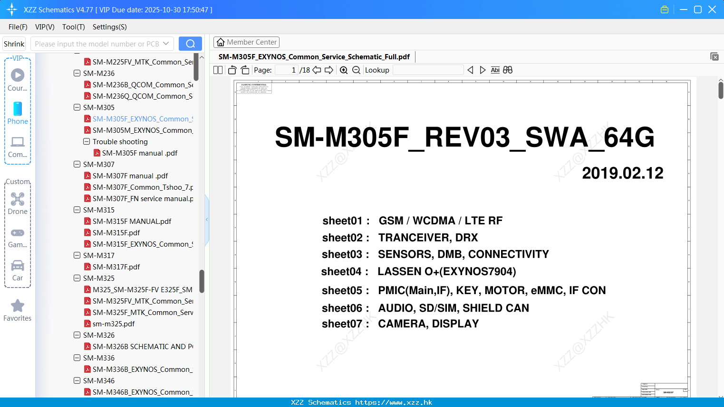Select the Phone category icon

click(x=18, y=109)
